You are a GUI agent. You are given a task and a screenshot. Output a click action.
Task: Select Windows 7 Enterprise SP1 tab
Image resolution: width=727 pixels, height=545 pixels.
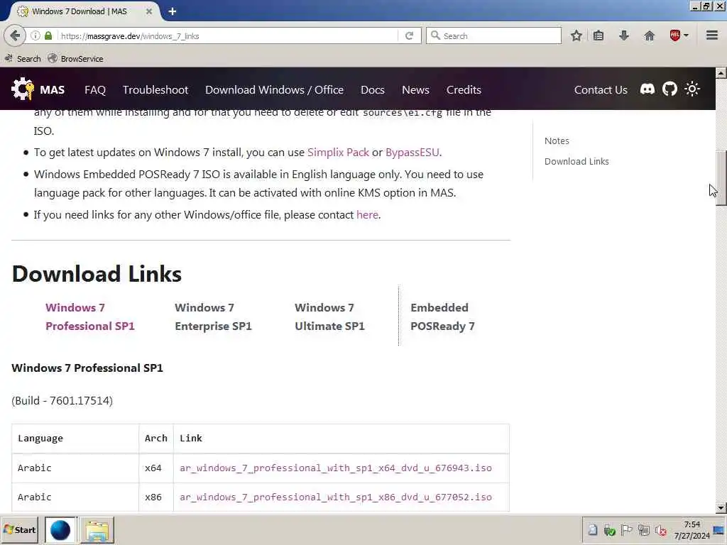coord(213,317)
